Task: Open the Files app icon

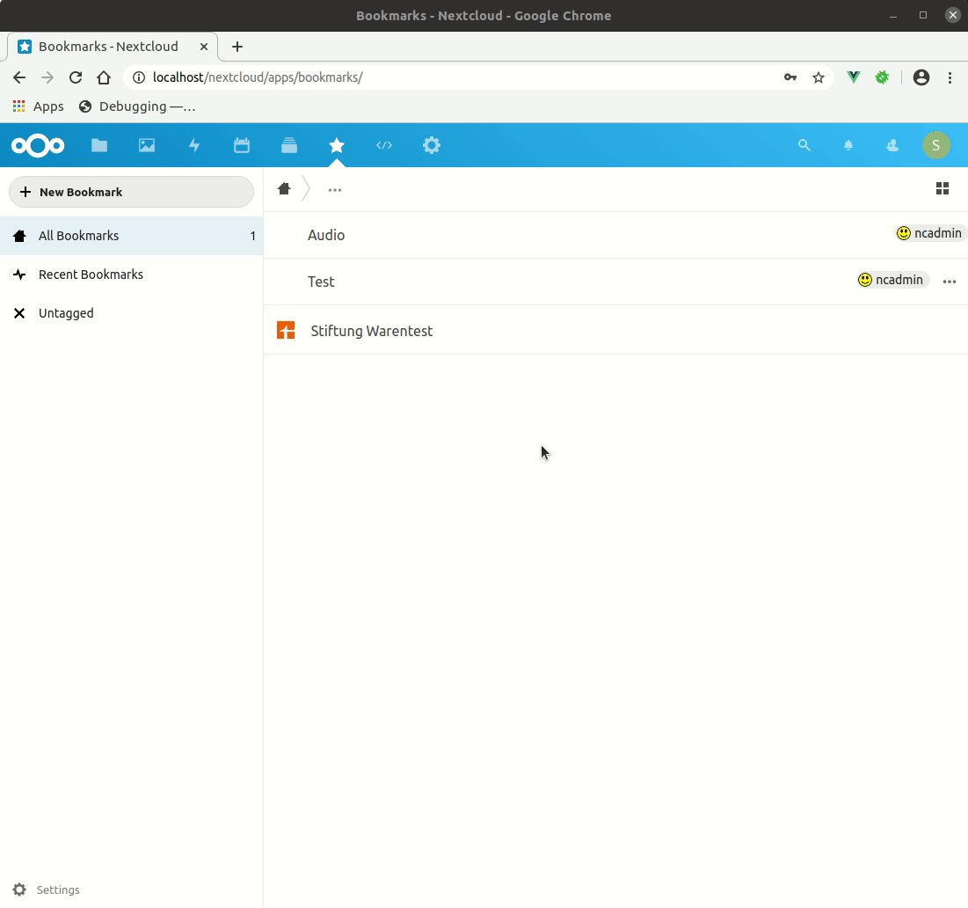Action: [x=99, y=146]
